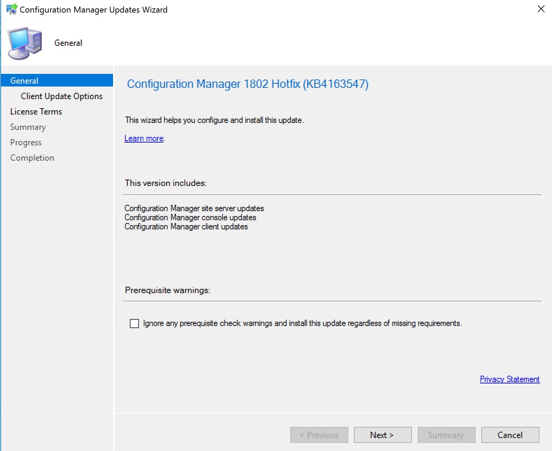Open the Learn more link
552x451 pixels.
point(144,138)
